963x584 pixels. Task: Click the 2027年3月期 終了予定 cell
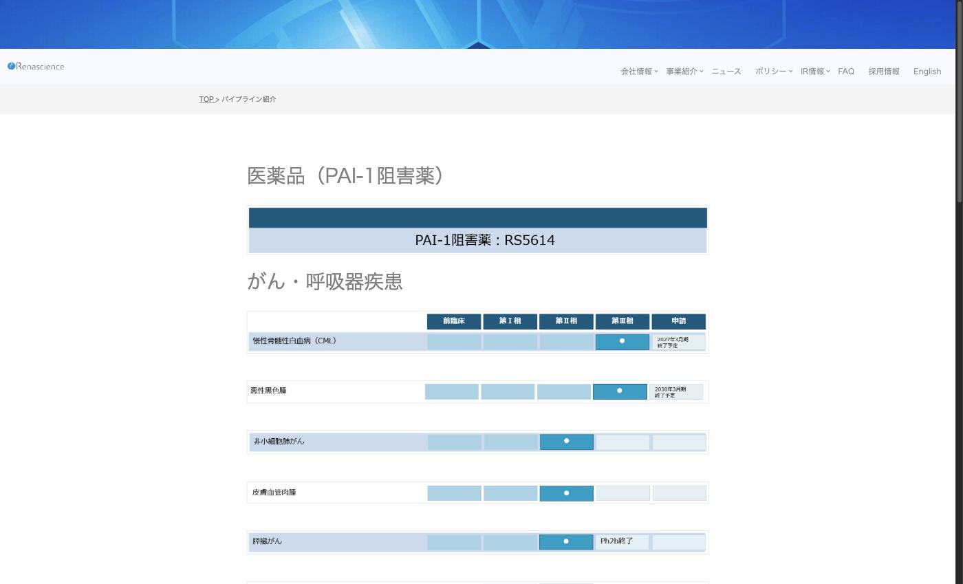click(x=679, y=342)
